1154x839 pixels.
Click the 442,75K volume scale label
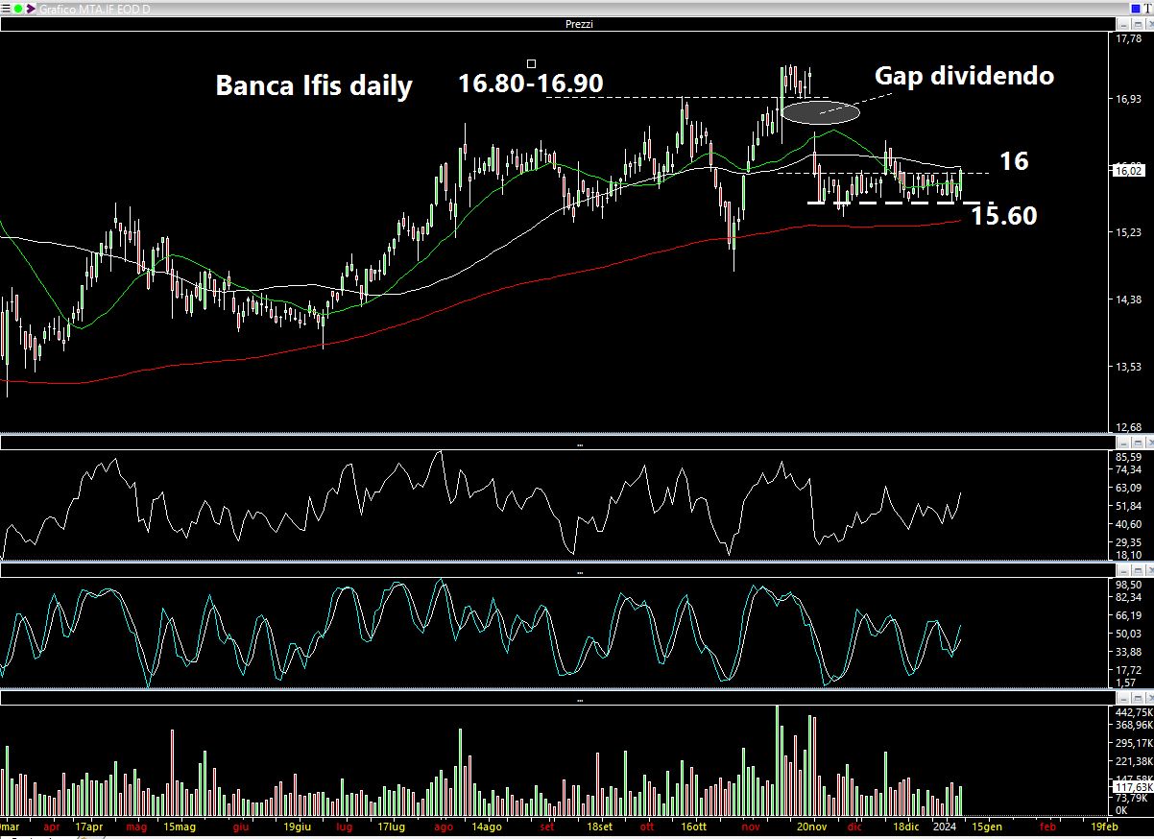(1134, 712)
